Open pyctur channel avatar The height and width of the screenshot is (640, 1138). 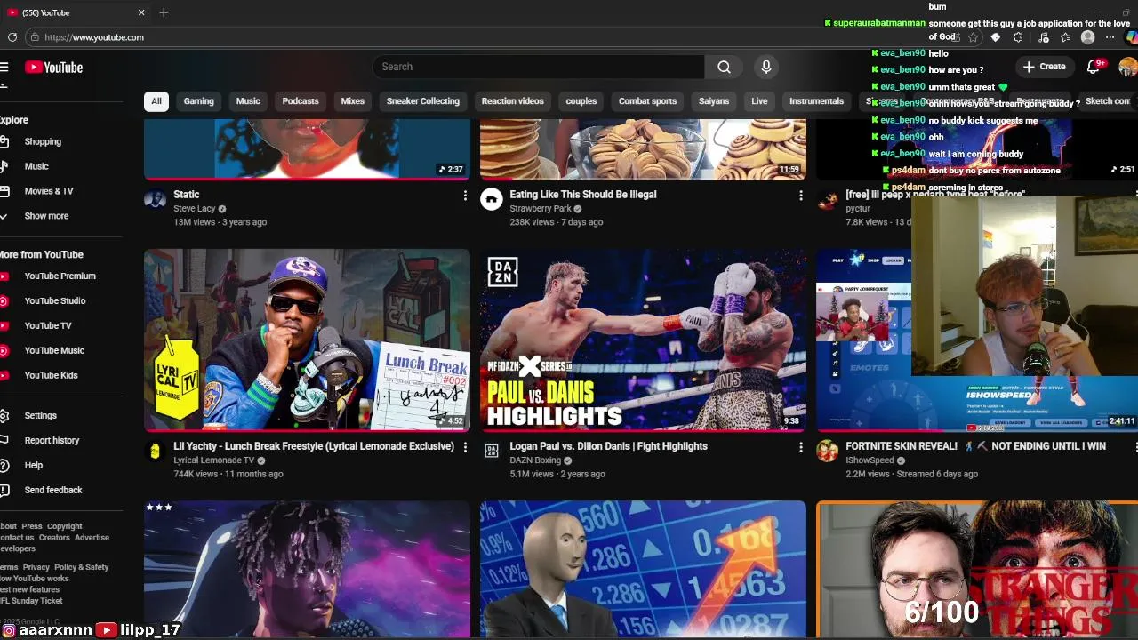(x=827, y=199)
